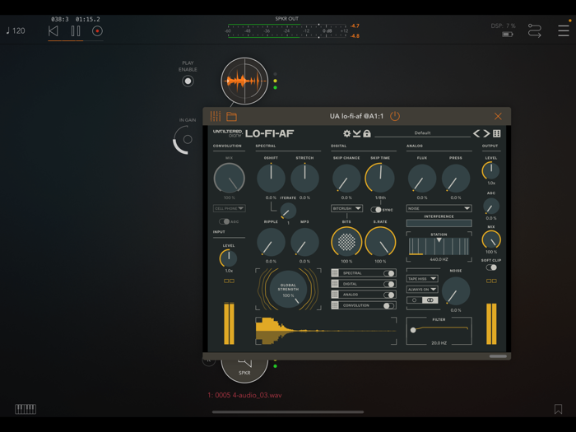Open LO-FI-AF settings gear
This screenshot has height=432, width=576.
[x=346, y=133]
